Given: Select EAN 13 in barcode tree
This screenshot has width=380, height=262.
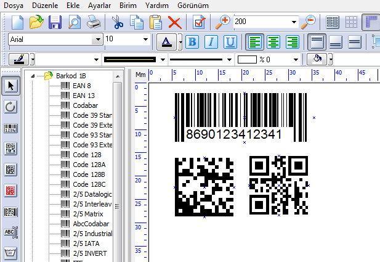Looking at the screenshot, I should pyautogui.click(x=84, y=96).
